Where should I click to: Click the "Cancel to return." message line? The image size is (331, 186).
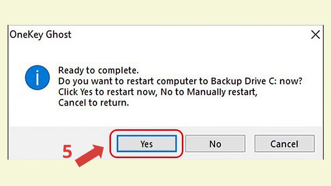(94, 103)
